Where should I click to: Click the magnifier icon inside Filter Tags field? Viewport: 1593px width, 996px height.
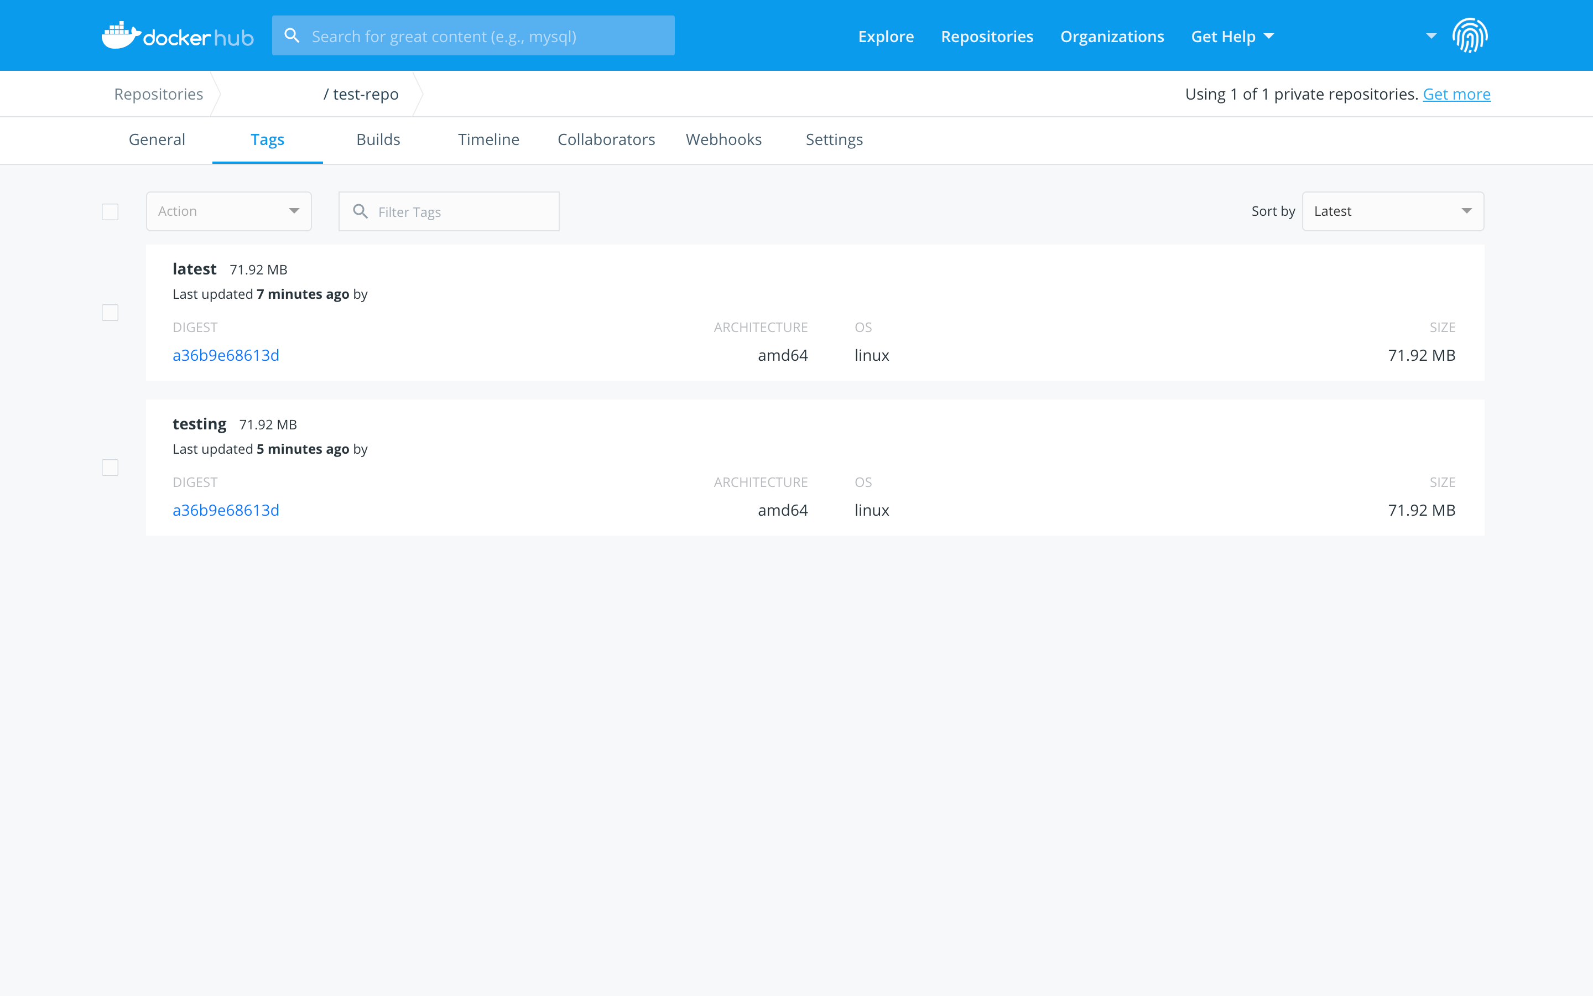click(361, 211)
